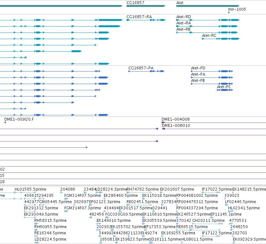The height and width of the screenshot is (244, 266).
Task: Click the Atet-PB coding sequence label
Action: pos(198,81)
